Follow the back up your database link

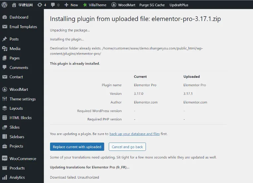click(134, 134)
